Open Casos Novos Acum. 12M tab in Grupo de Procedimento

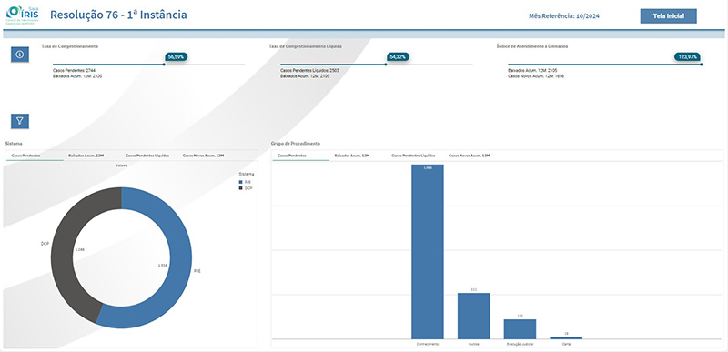point(470,156)
